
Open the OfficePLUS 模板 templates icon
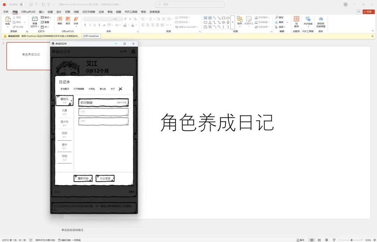point(60,19)
